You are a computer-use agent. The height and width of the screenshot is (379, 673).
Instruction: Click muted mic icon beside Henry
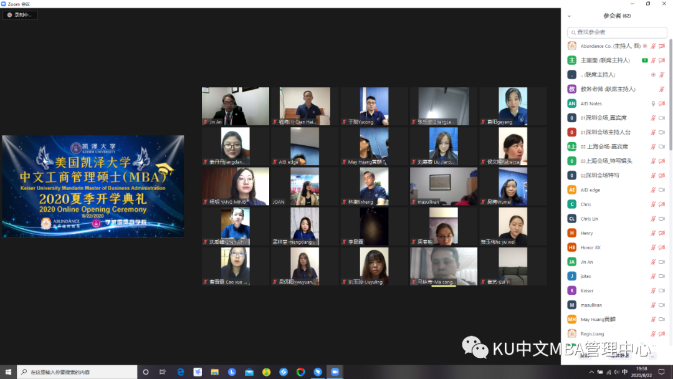click(653, 233)
